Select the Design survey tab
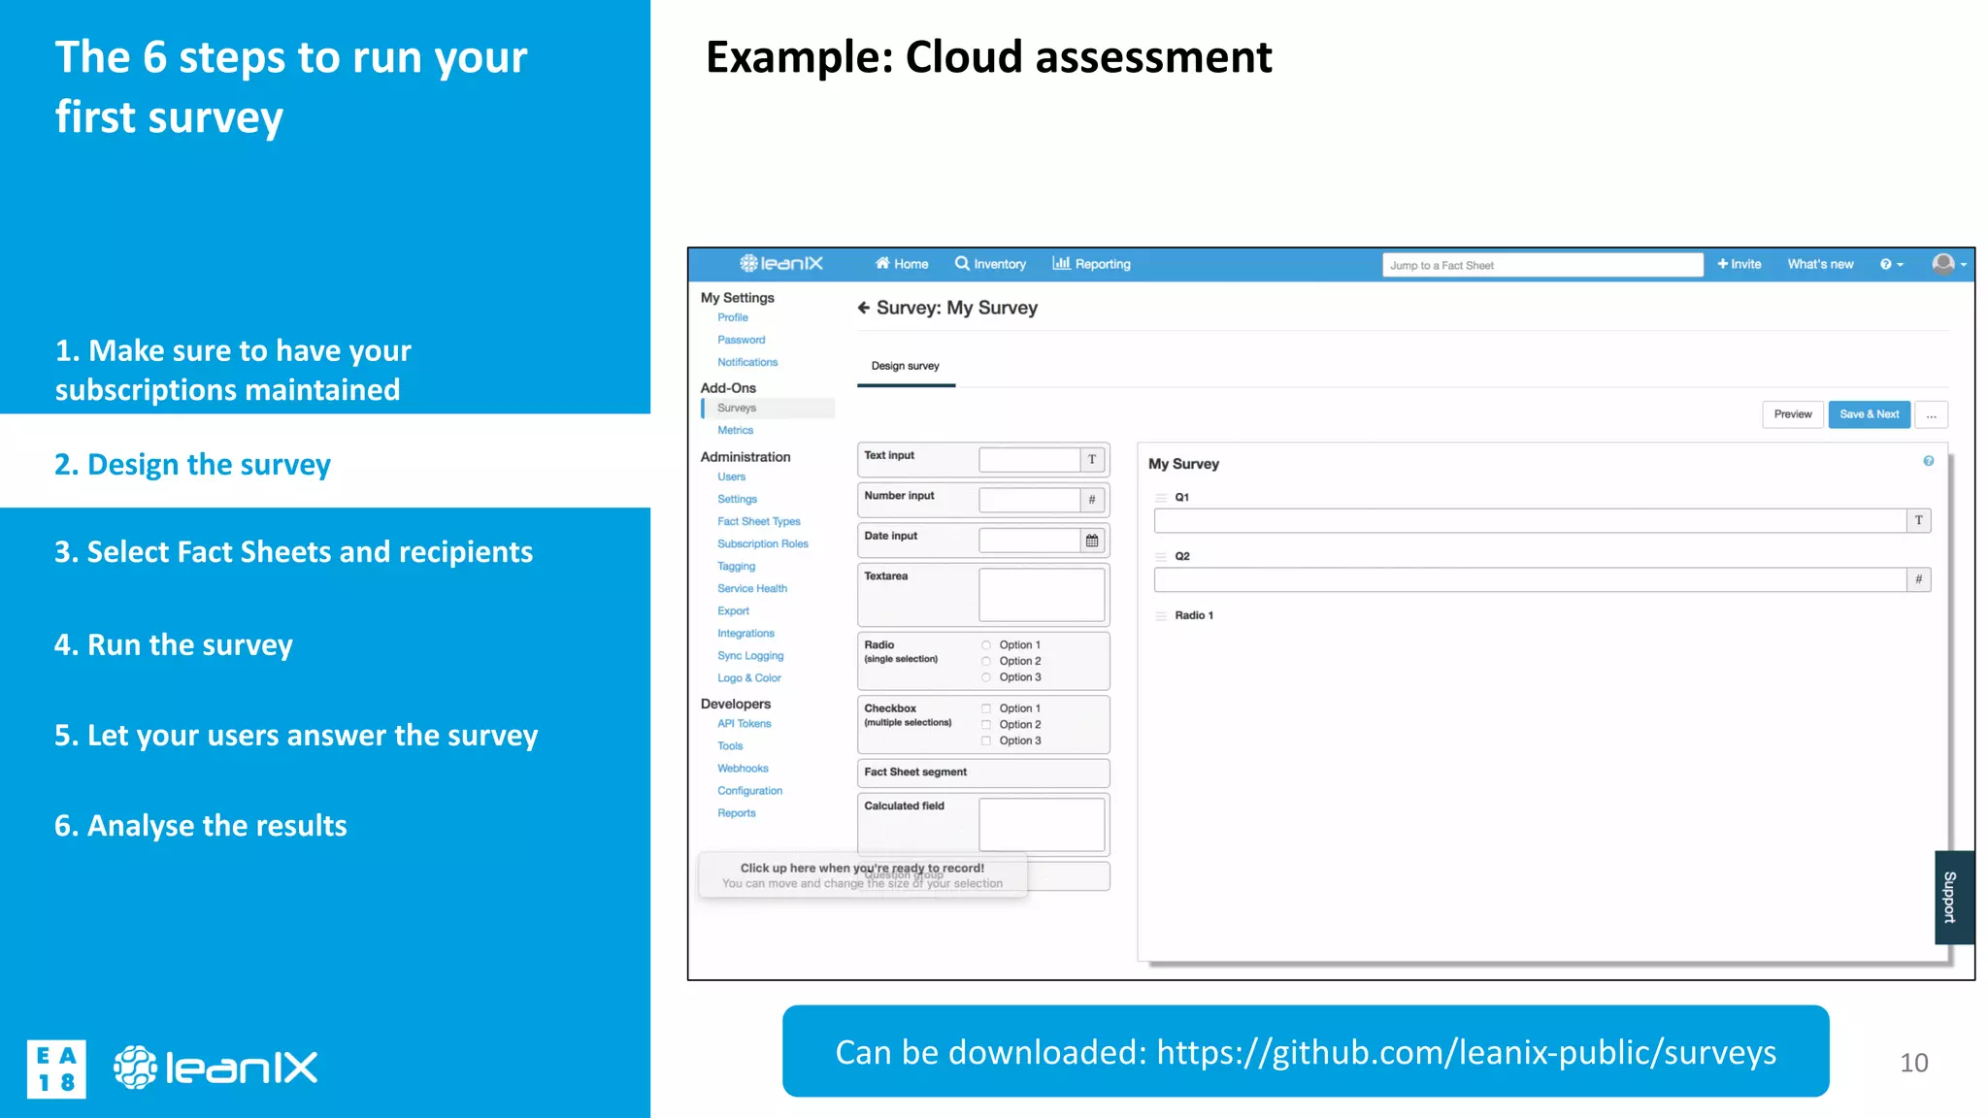This screenshot has height=1118, width=1988. (906, 366)
